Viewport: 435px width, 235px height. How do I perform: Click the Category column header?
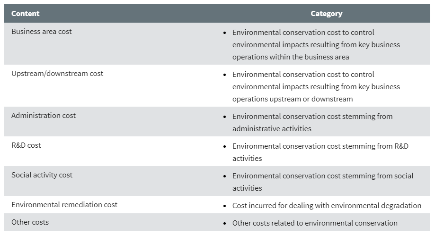326,14
